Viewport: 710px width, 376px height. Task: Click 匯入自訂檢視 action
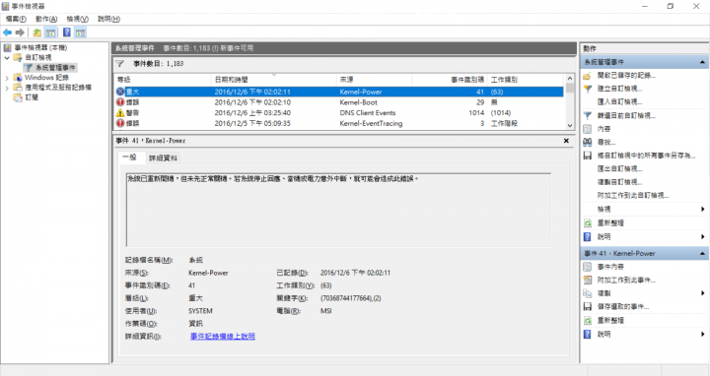pos(619,101)
